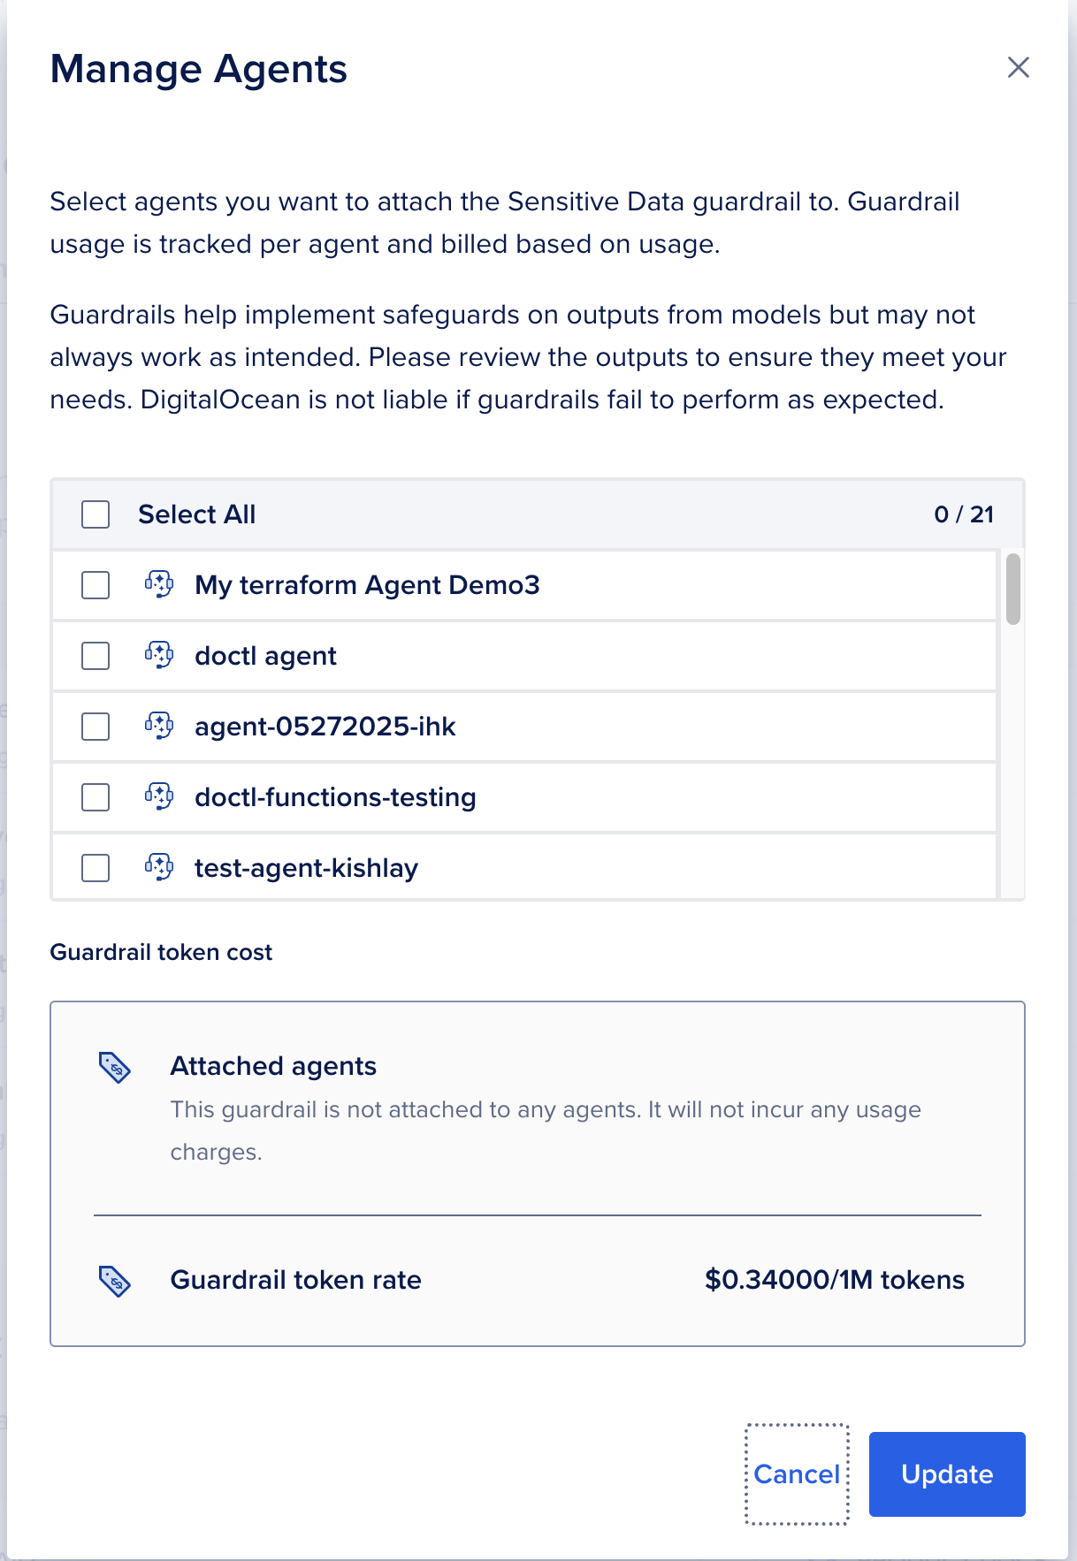The width and height of the screenshot is (1077, 1561).
Task: Click the blue Update button
Action: point(946,1474)
